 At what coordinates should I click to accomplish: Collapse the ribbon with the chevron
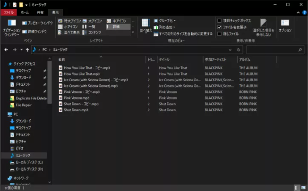click(298, 13)
